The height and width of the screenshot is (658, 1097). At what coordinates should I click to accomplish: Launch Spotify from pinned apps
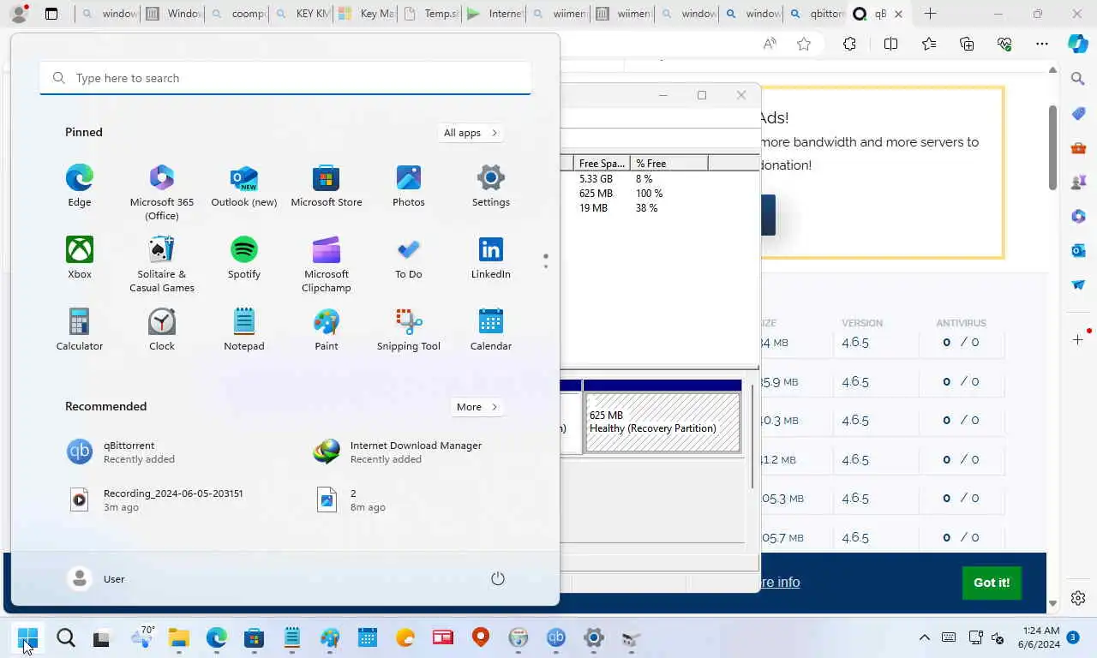click(244, 258)
